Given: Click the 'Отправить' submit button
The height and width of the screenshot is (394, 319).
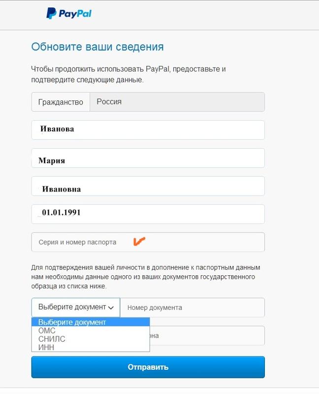Looking at the screenshot, I should 148,367.
